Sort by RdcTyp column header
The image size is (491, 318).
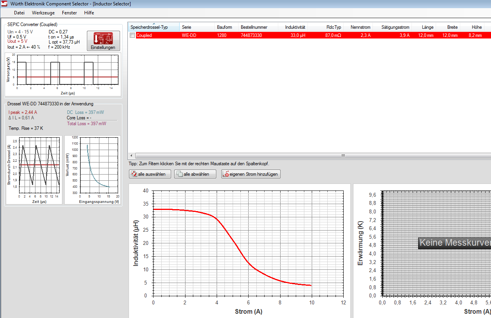point(326,27)
